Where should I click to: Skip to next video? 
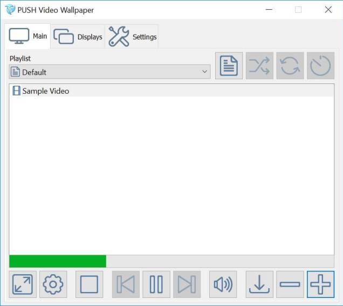coord(187,284)
